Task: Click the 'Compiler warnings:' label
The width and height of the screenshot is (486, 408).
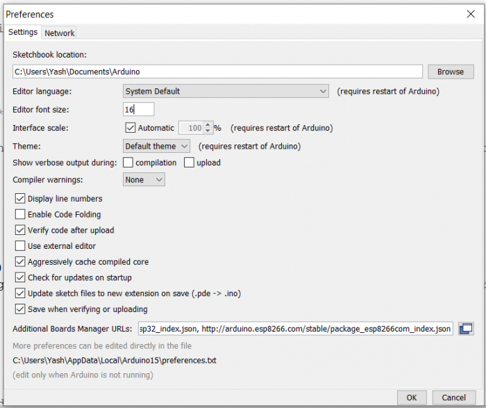Action: tap(48, 180)
